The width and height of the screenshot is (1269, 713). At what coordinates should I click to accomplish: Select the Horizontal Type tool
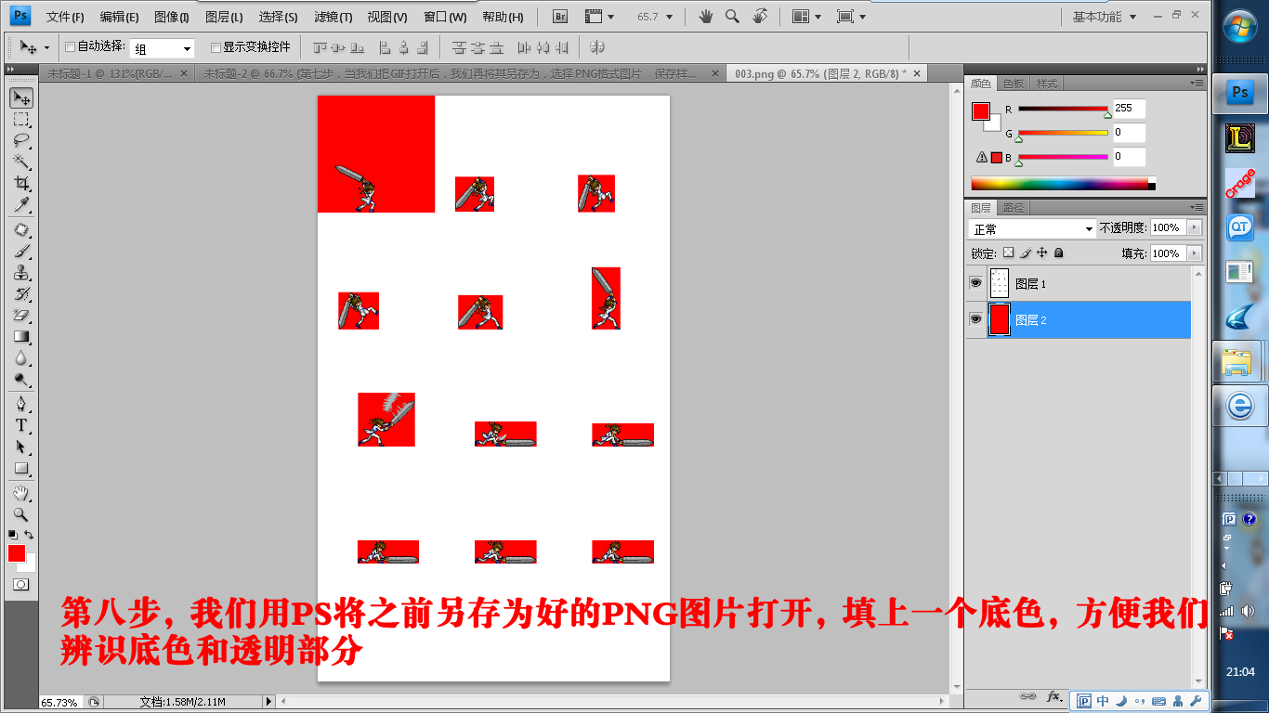click(20, 426)
